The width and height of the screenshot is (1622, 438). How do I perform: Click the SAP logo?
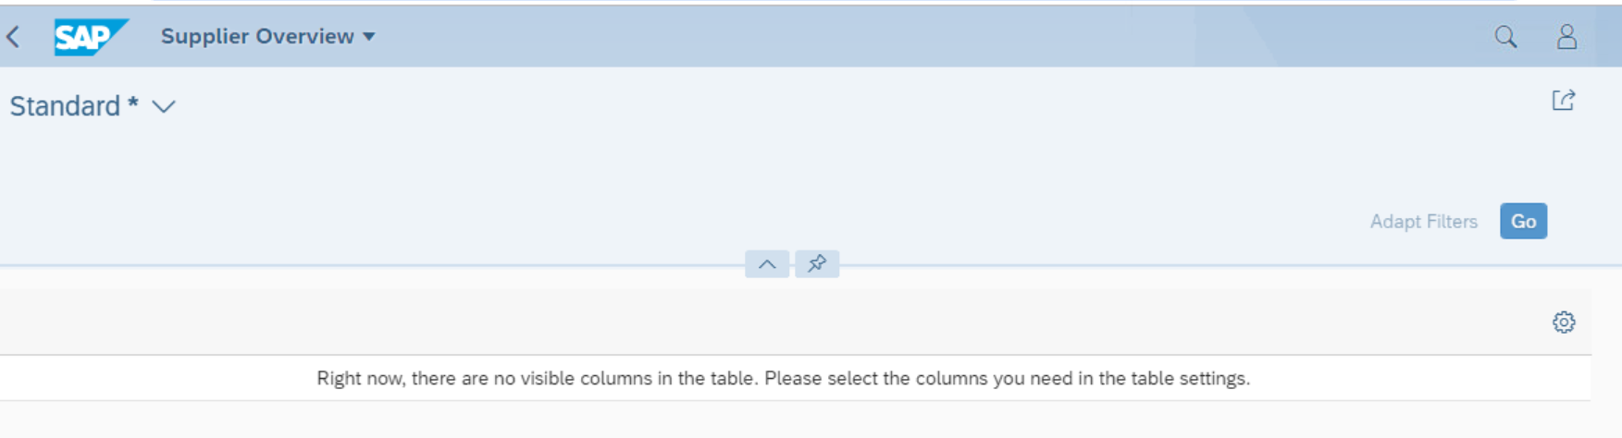point(91,37)
